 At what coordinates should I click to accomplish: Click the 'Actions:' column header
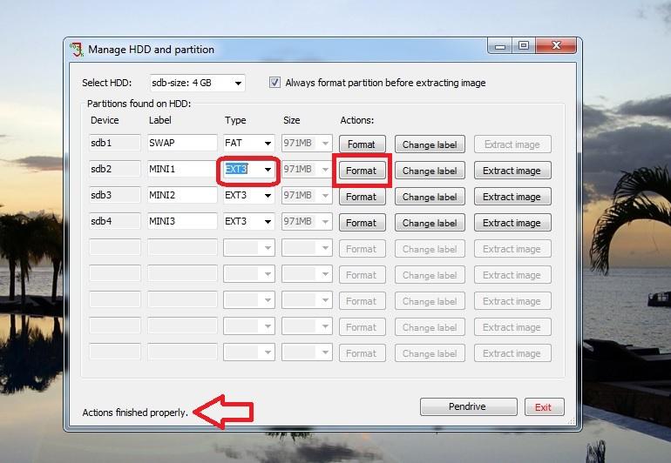pos(357,120)
